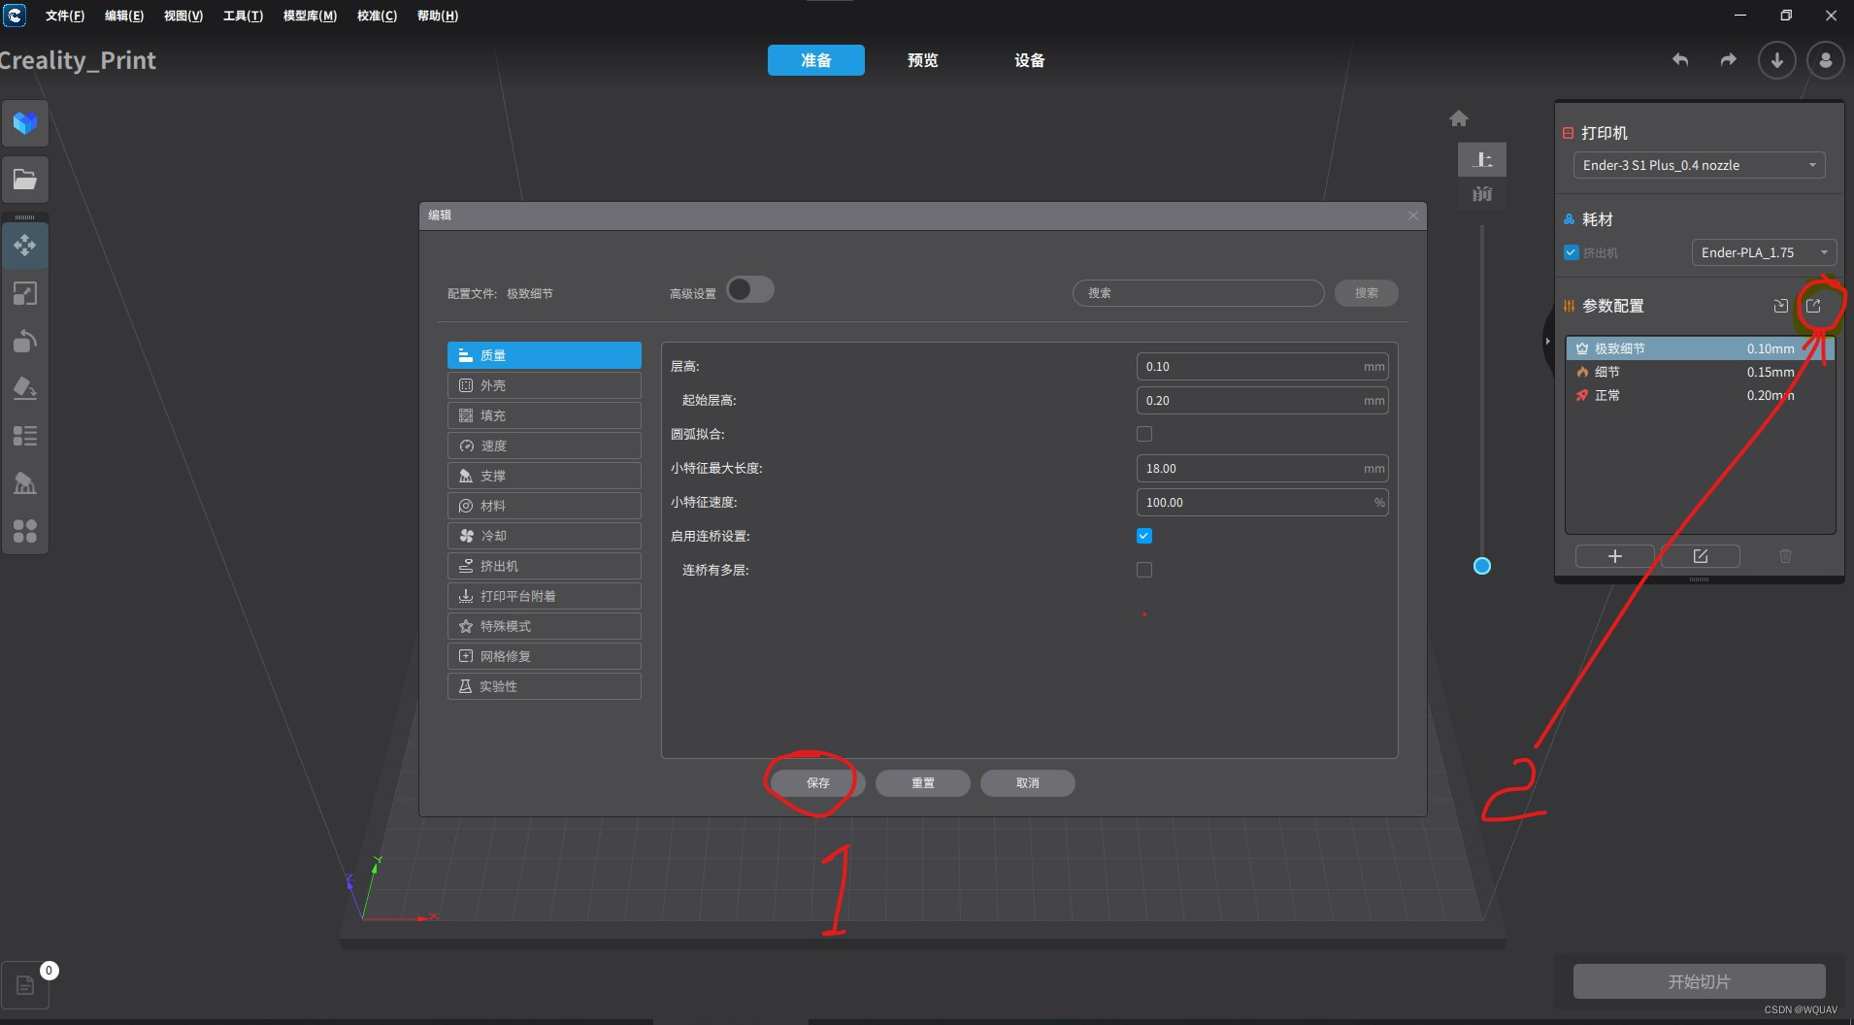Image resolution: width=1854 pixels, height=1025 pixels.
Task: Open the Ender-PLA_1.75 material dropdown
Action: pyautogui.click(x=1764, y=252)
